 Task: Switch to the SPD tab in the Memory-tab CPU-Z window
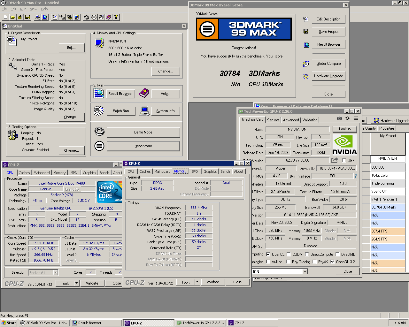click(195, 171)
